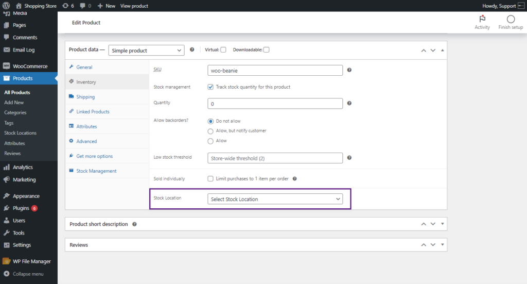The height and width of the screenshot is (284, 527).
Task: Click New in the admin bar
Action: pos(107,6)
